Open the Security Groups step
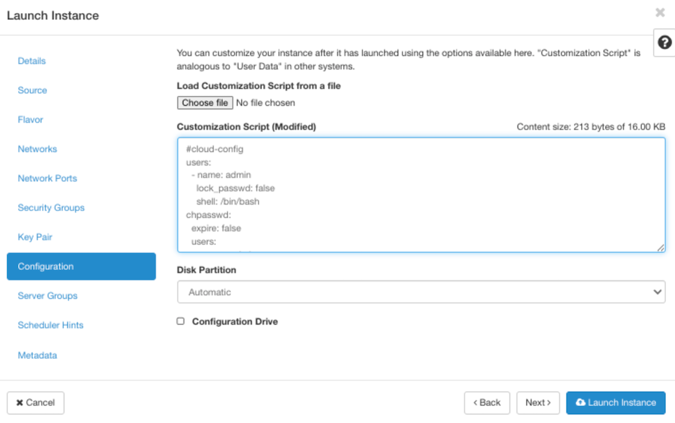The height and width of the screenshot is (423, 675). (x=51, y=208)
